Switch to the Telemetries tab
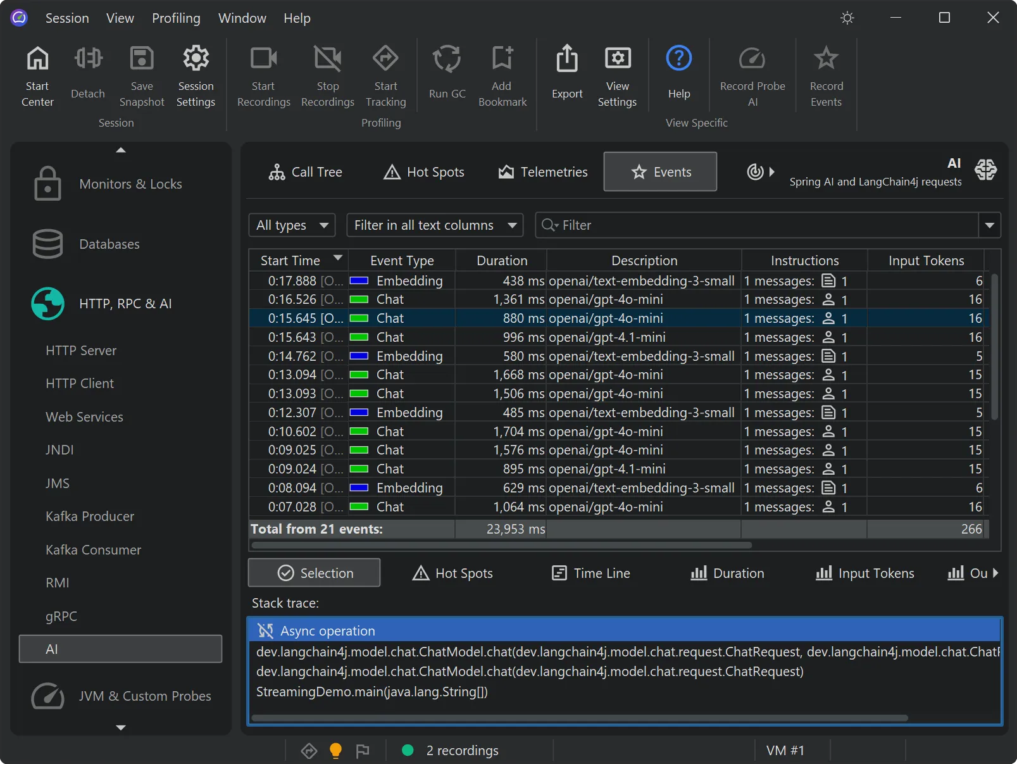The width and height of the screenshot is (1017, 764). pyautogui.click(x=543, y=172)
